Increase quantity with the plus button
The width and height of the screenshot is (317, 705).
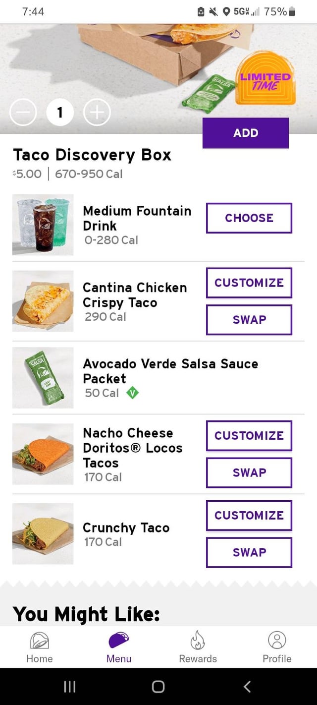pos(97,113)
